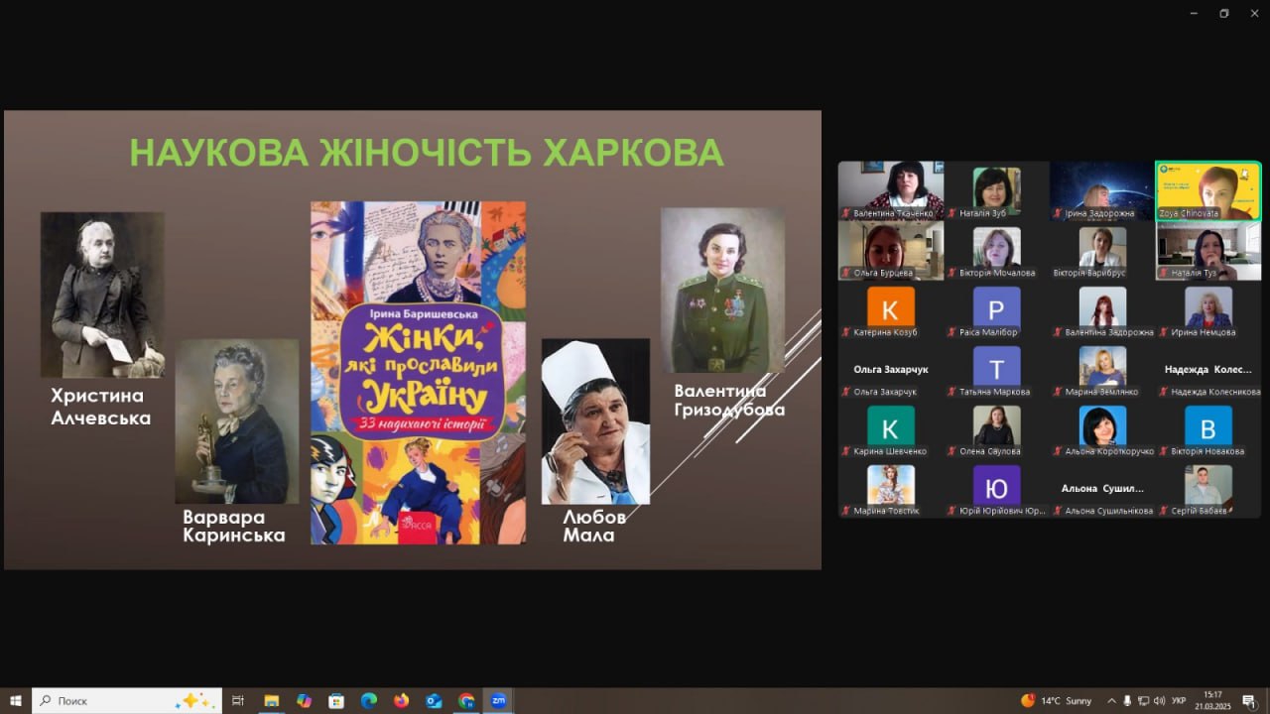This screenshot has height=714, width=1270.
Task: Open the 14°C Sunny weather widget
Action: 1056,700
